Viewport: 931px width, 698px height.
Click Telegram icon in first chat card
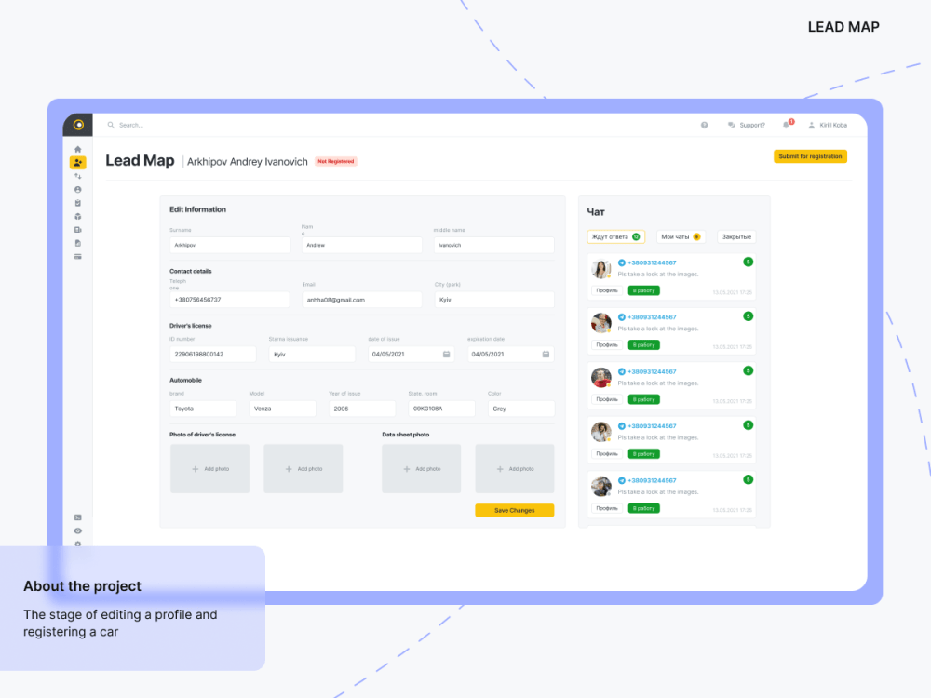coord(622,262)
